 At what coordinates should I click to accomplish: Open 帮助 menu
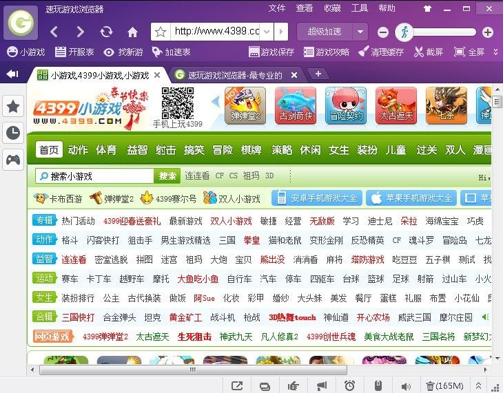pos(387,8)
